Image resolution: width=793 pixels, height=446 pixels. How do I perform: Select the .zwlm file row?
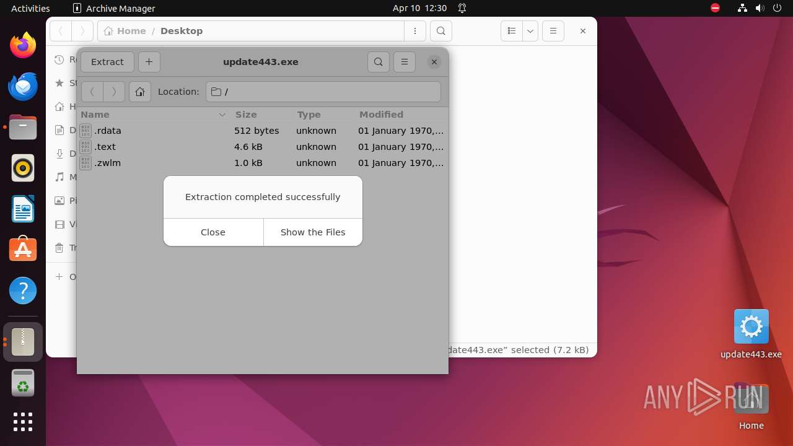(x=263, y=163)
